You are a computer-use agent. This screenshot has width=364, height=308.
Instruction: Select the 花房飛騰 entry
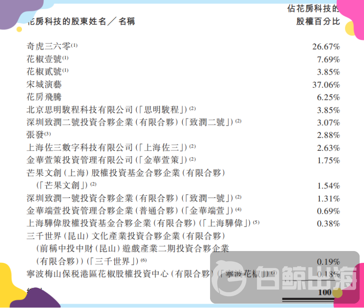coord(44,97)
